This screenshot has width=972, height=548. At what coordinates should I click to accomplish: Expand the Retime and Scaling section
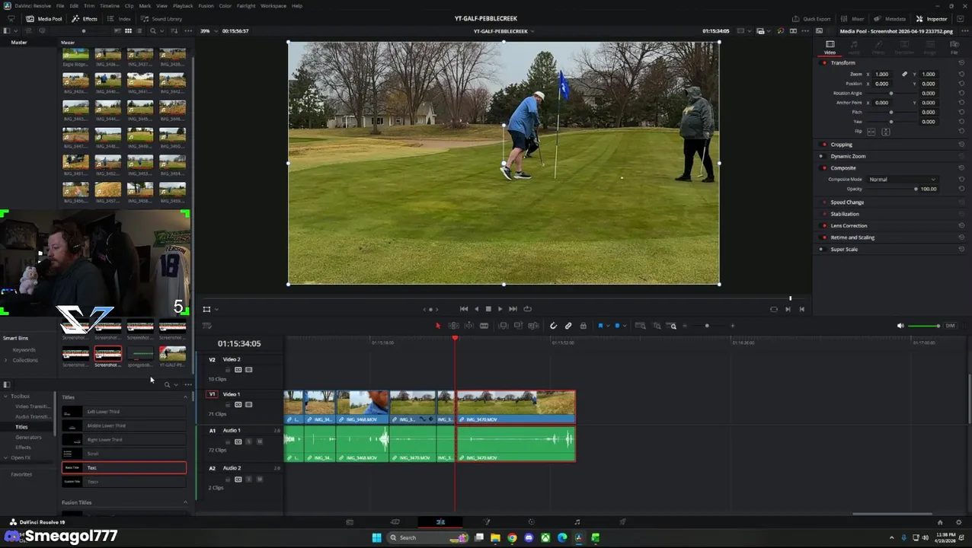coord(852,237)
